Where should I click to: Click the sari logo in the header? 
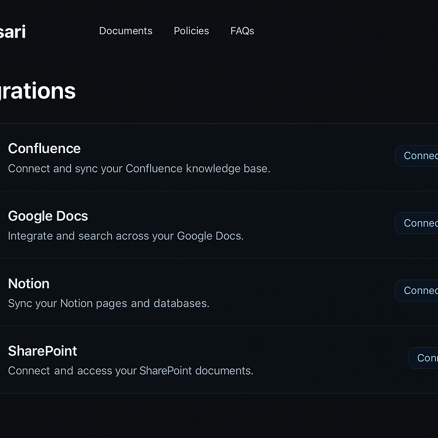click(x=13, y=32)
